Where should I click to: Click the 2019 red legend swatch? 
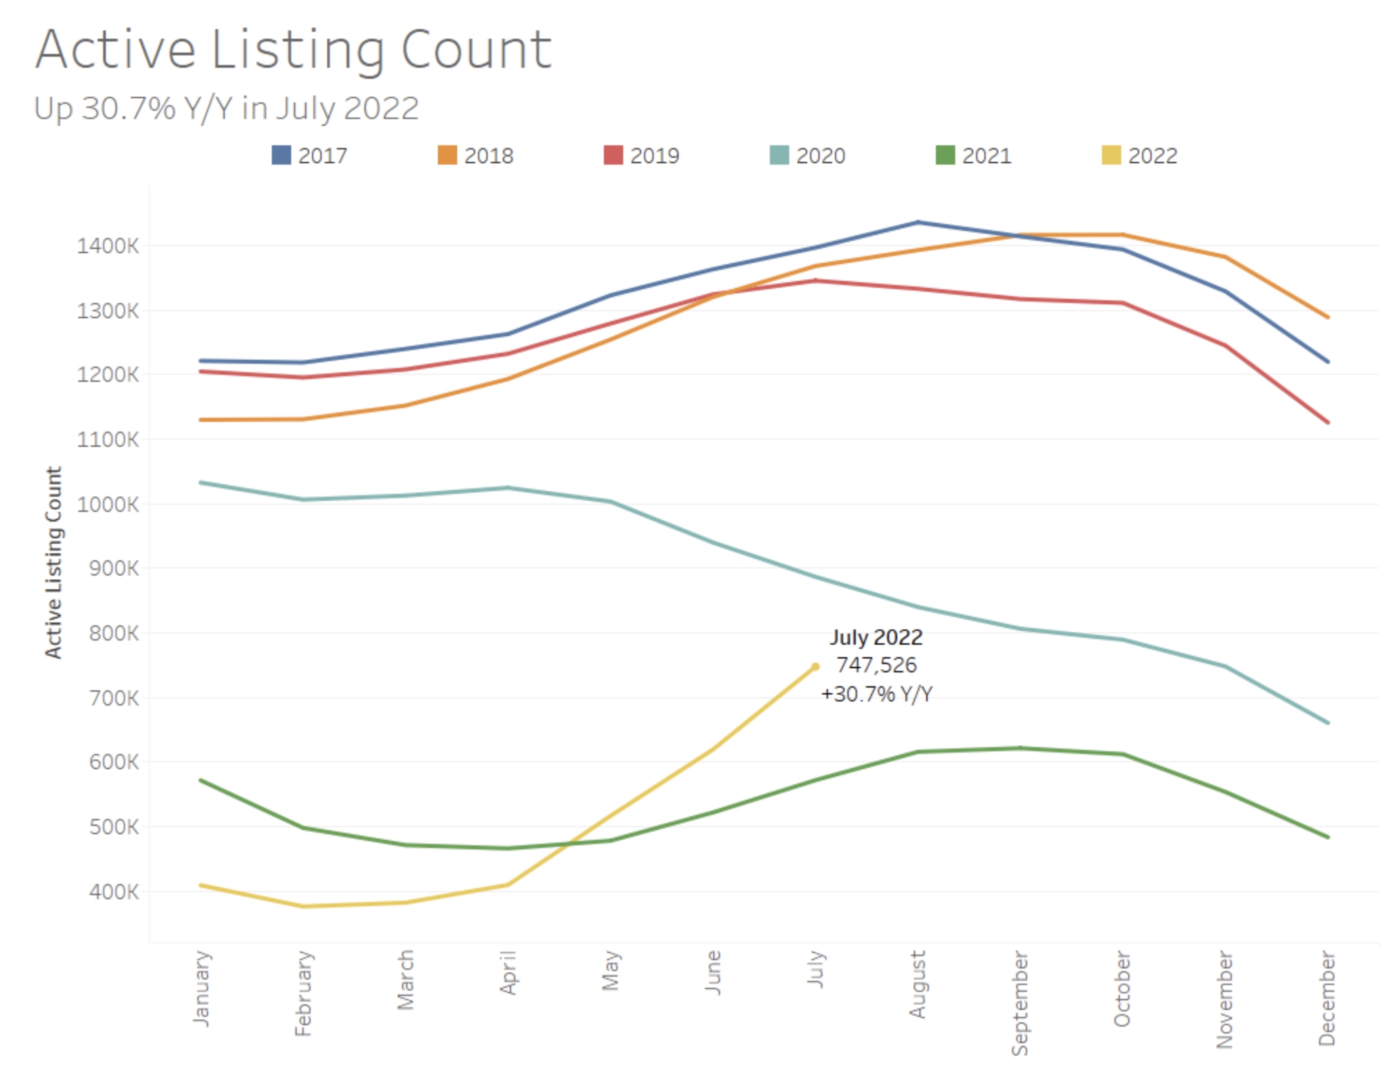(x=613, y=155)
